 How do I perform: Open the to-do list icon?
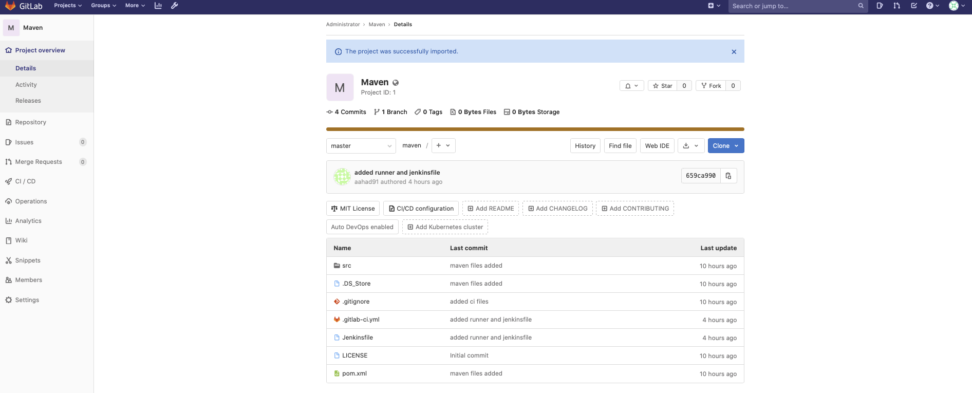914,6
